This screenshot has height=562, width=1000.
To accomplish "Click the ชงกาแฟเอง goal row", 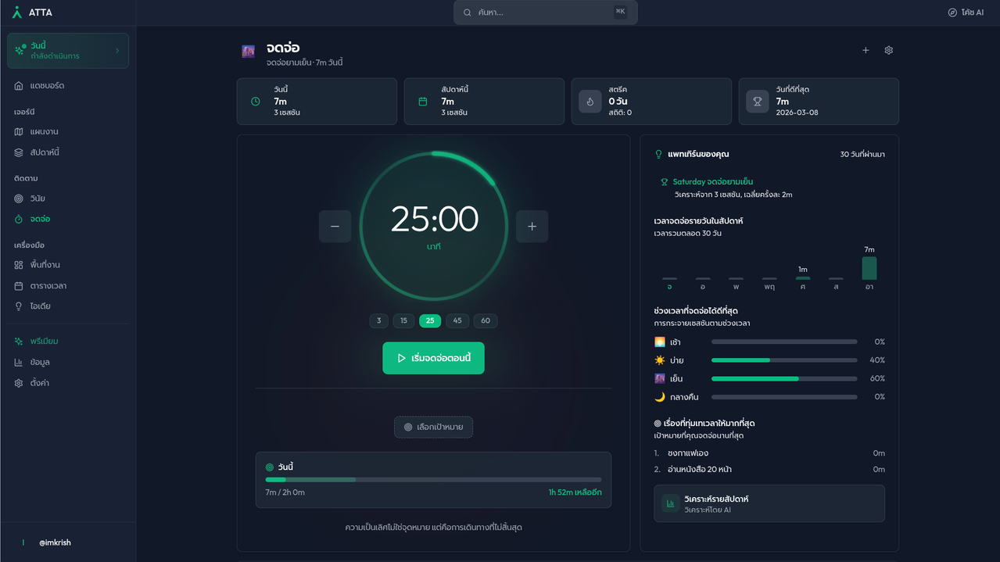I will tap(769, 453).
